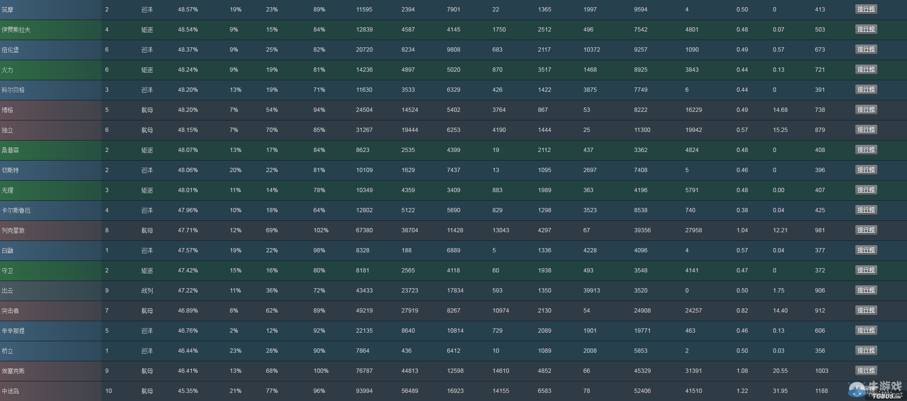View the 排行榜 for 博格 carrier
This screenshot has width=907, height=401.
tap(866, 109)
